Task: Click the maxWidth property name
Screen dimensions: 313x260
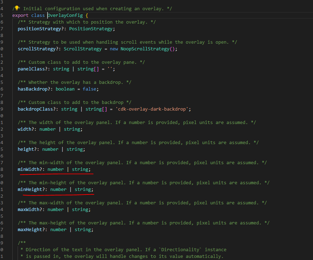Action: (x=29, y=210)
